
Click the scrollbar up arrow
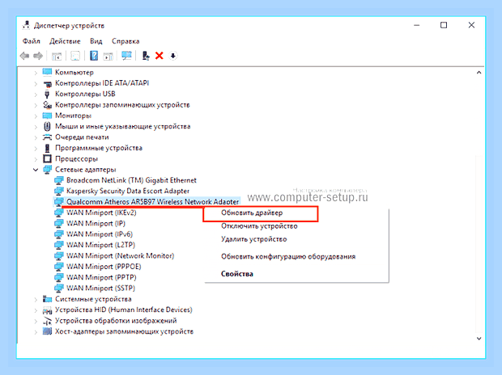point(479,73)
